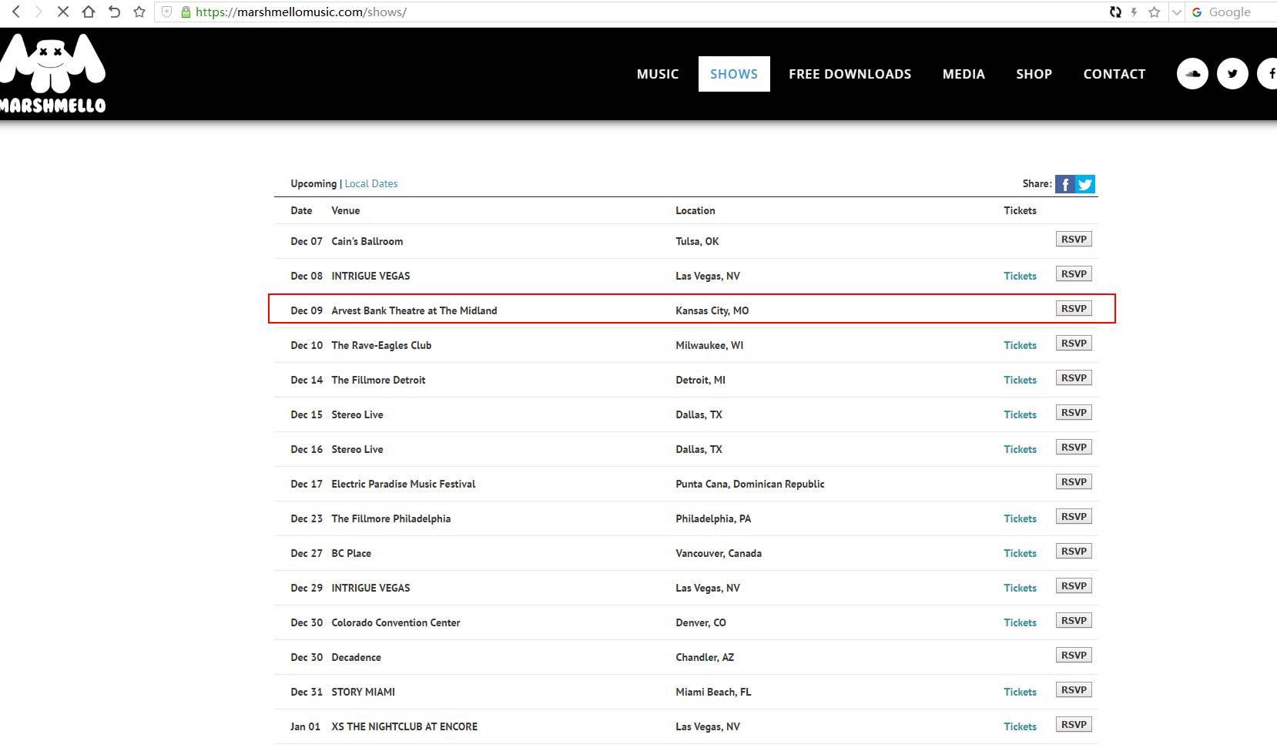
Task: Stop the page from loading
Action: (x=63, y=12)
